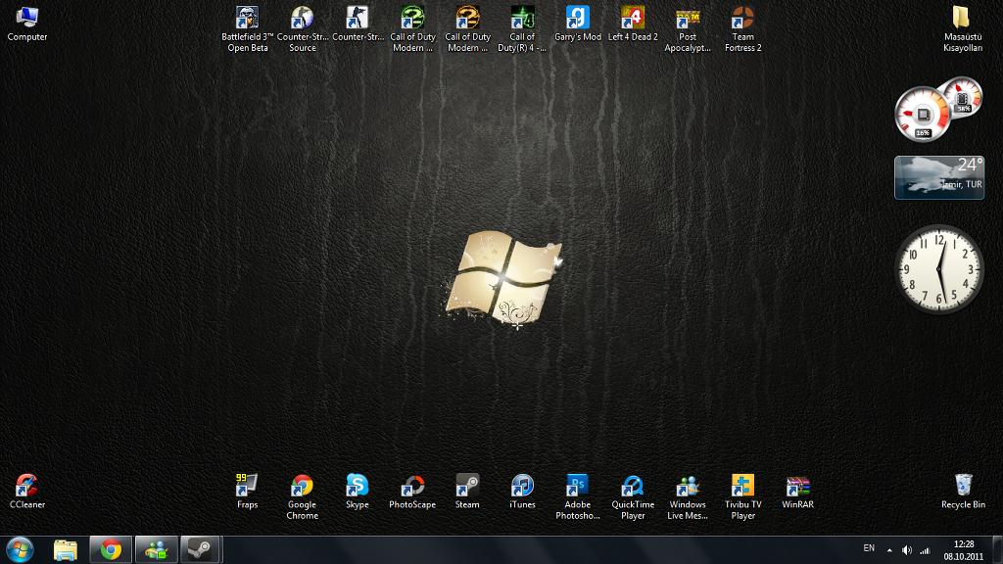
Task: Expand the hidden system tray icons arrow
Action: coord(889,549)
